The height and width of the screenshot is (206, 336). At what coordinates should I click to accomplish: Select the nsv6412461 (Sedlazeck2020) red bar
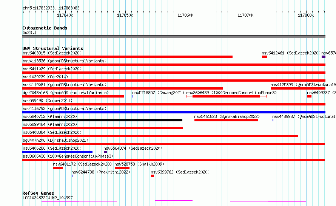(x=264, y=57)
